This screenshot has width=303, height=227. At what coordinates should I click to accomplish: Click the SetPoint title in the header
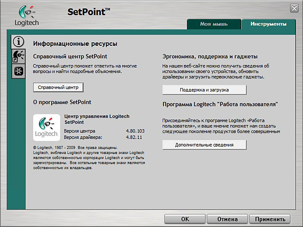89,12
